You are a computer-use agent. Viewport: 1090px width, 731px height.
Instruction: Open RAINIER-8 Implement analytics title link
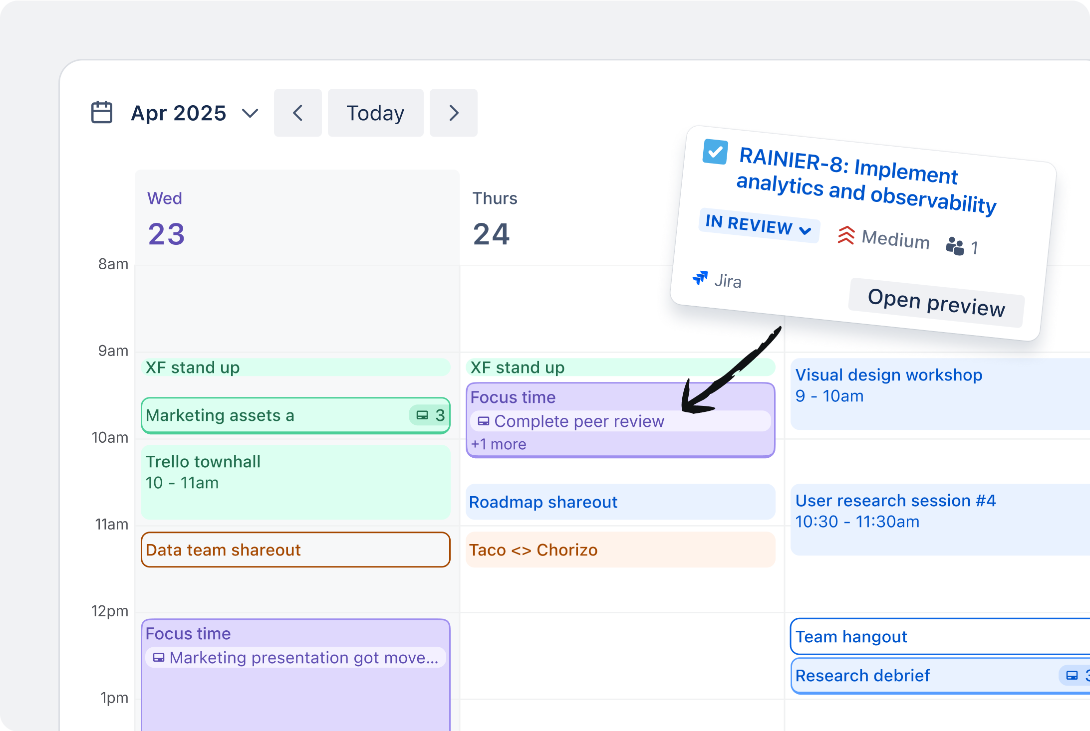(867, 181)
